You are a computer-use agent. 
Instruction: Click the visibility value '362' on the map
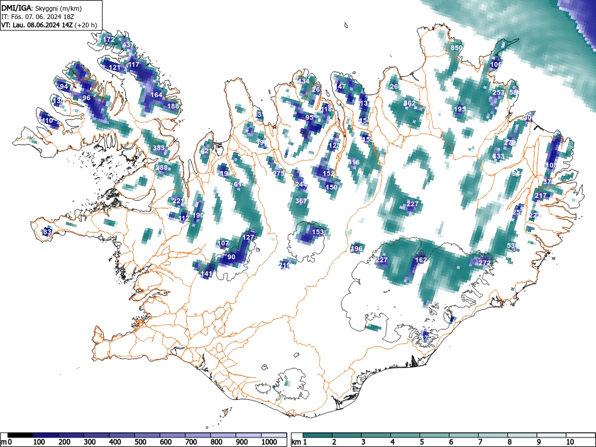pyautogui.click(x=409, y=103)
